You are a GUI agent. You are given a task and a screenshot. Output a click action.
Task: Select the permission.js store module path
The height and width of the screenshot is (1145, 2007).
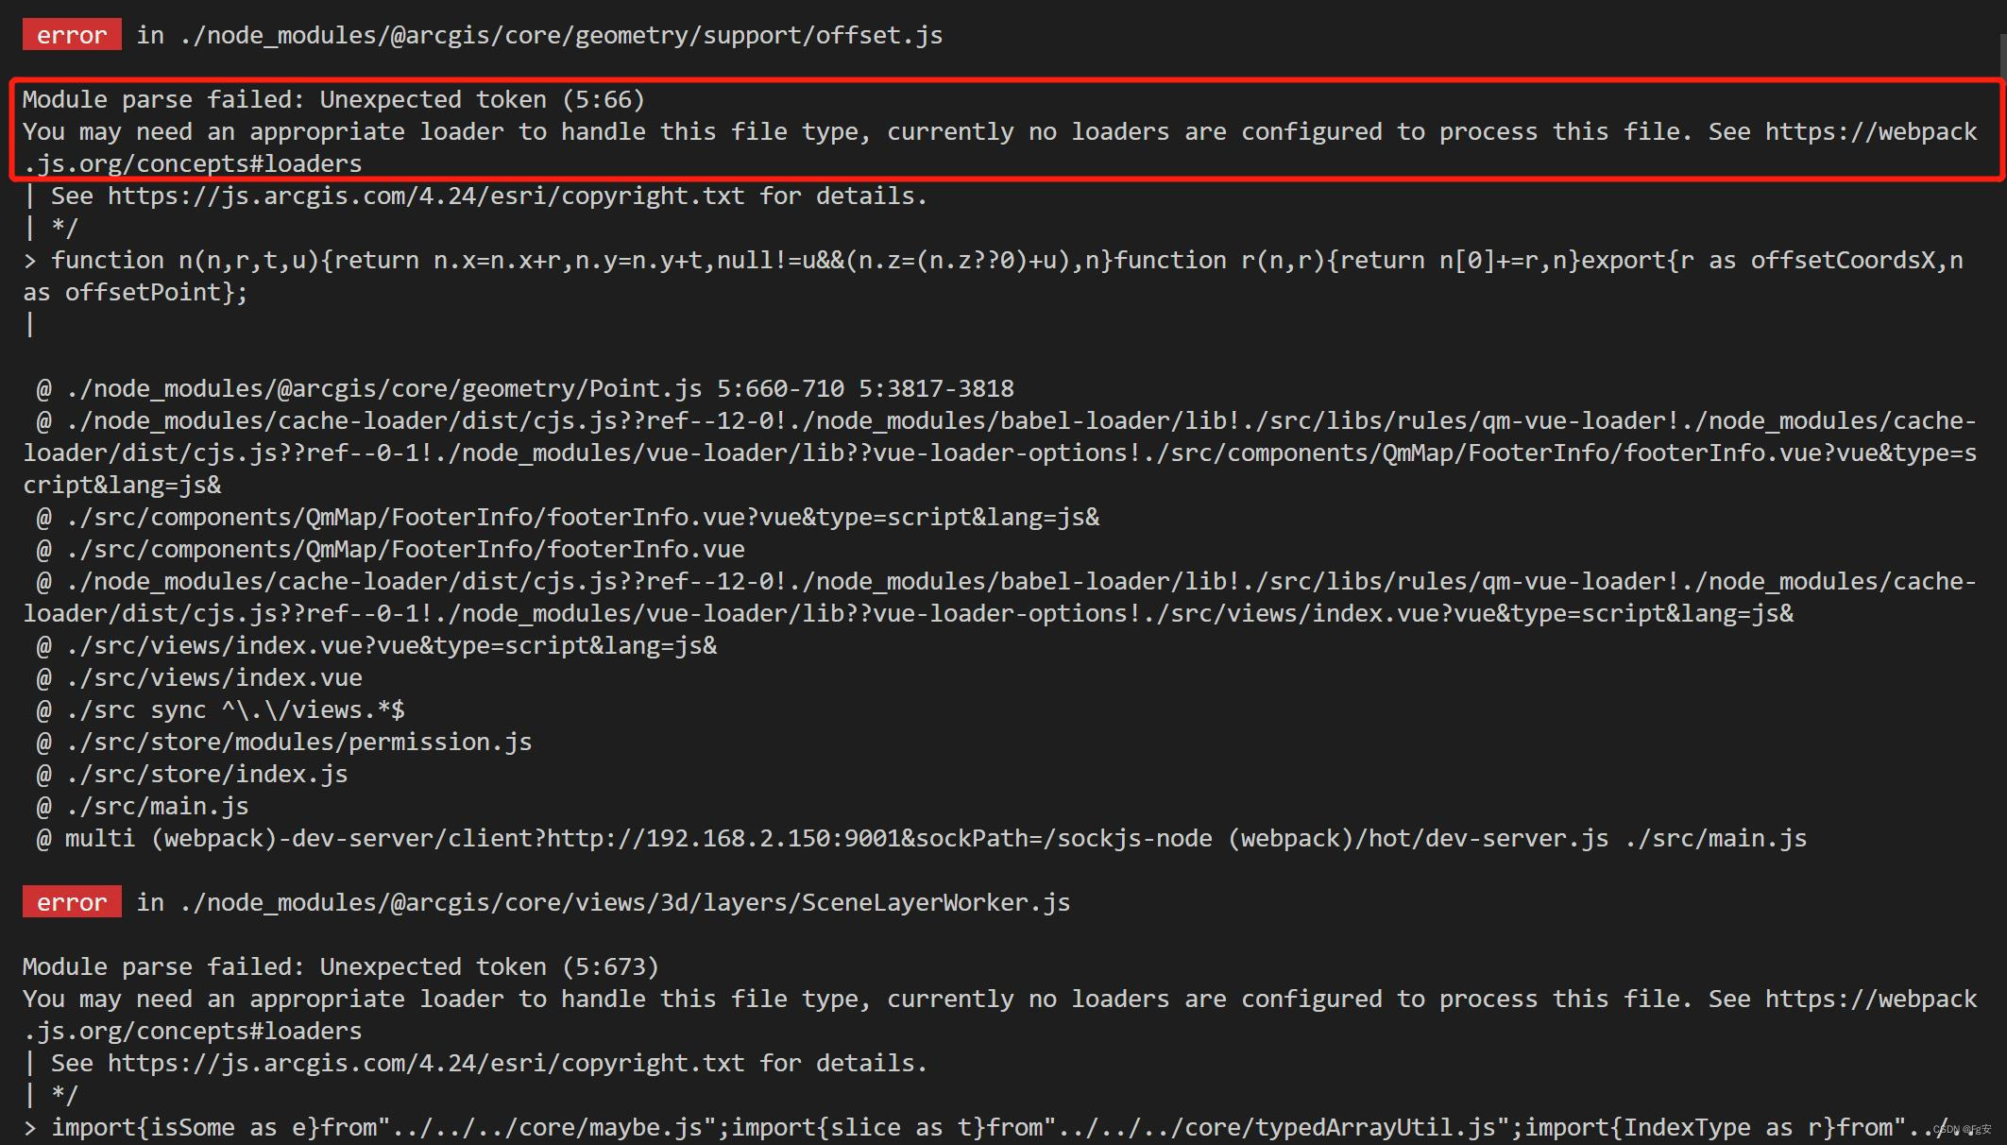(298, 741)
